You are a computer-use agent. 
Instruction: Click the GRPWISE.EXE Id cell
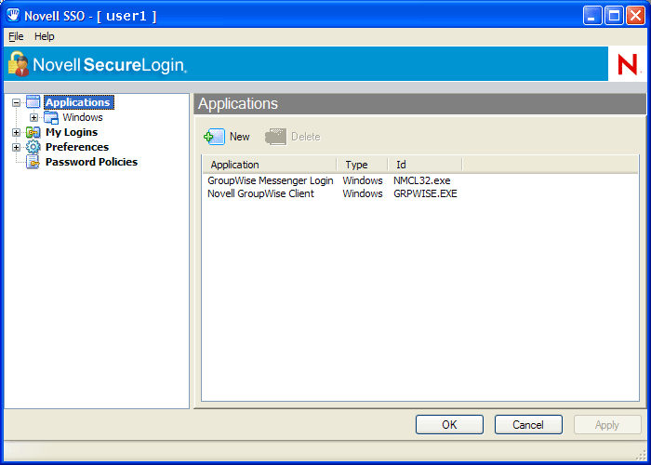tap(425, 193)
